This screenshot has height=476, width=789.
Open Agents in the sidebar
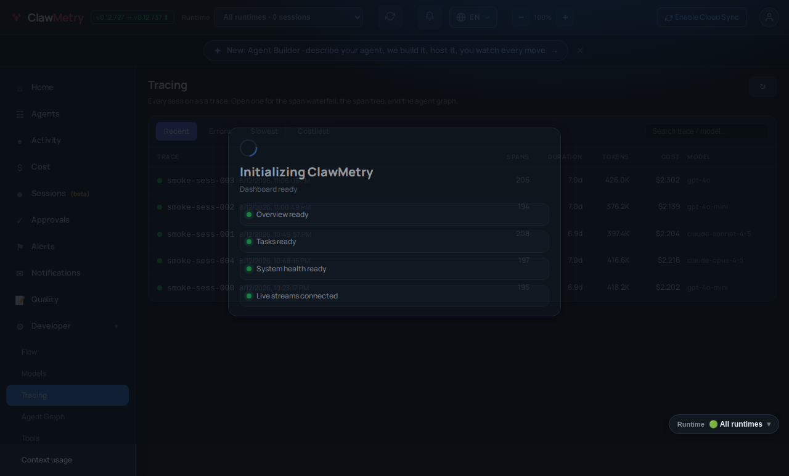pyautogui.click(x=68, y=114)
